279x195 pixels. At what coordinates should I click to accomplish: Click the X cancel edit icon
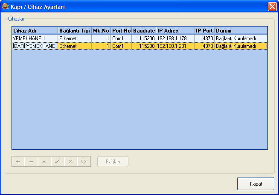coord(71,162)
